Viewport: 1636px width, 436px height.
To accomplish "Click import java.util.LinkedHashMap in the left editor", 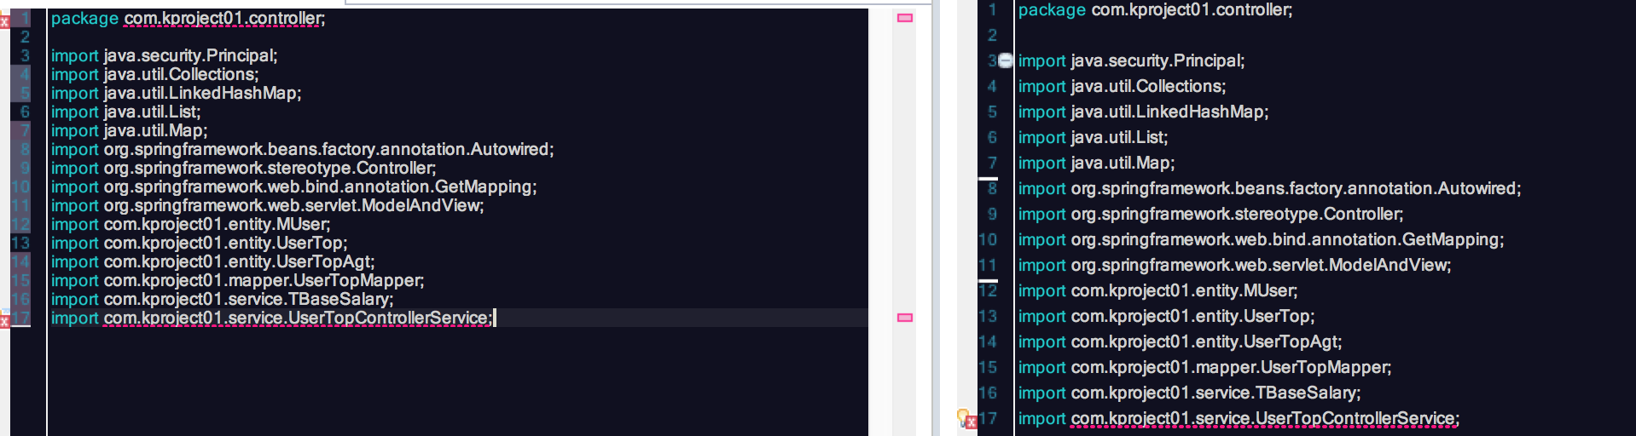I will click(176, 93).
